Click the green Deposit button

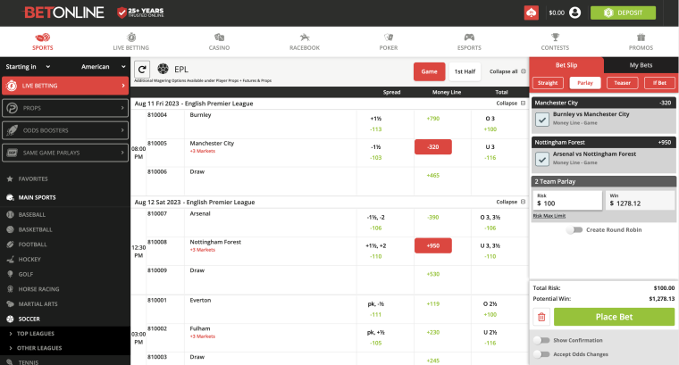click(x=623, y=12)
